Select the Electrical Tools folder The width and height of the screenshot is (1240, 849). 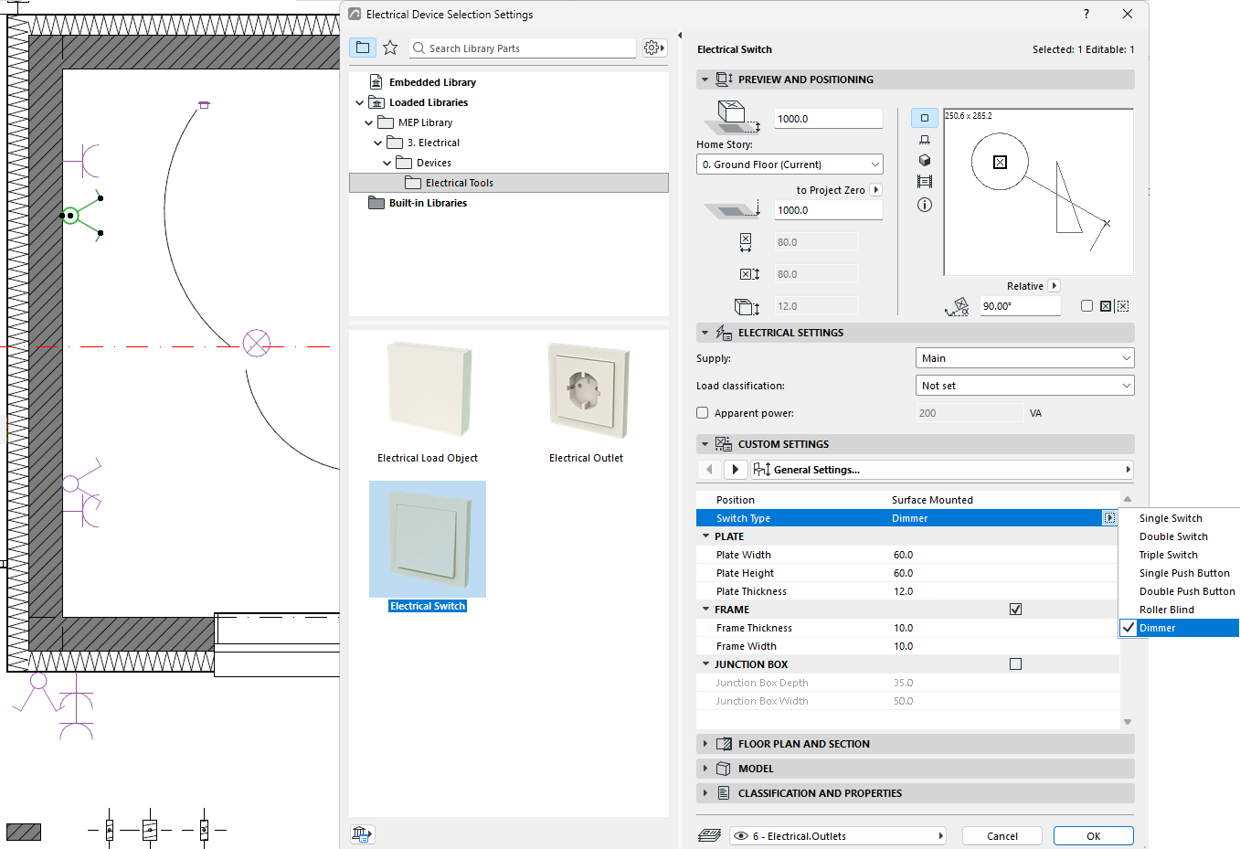(509, 183)
